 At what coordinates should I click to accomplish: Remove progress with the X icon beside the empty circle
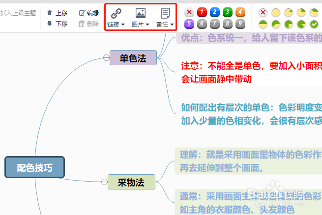pyautogui.click(x=263, y=12)
